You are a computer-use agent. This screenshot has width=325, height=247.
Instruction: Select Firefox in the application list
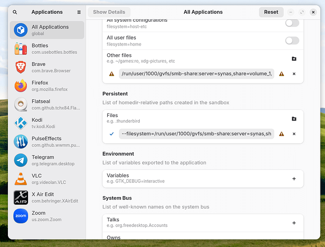47,86
